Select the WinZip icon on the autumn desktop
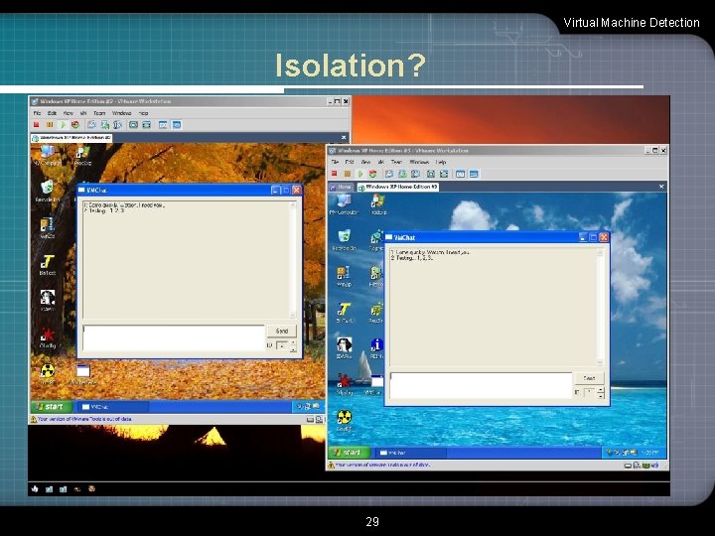The height and width of the screenshot is (536, 715). [47, 228]
